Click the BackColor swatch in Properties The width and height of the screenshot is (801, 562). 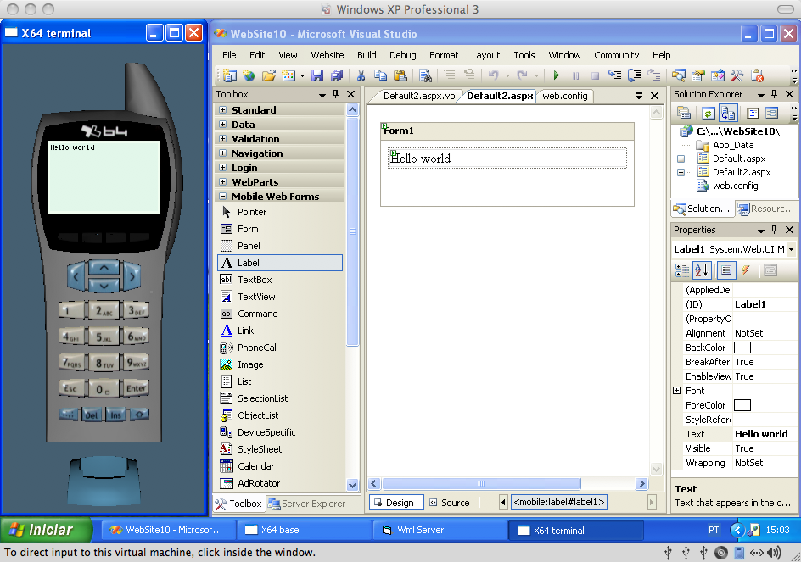click(742, 348)
